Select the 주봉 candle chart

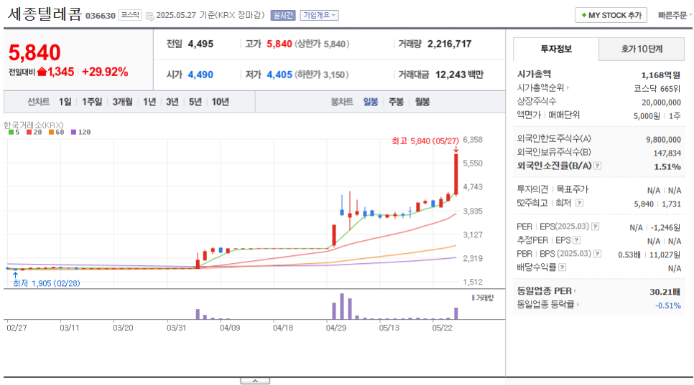[396, 102]
